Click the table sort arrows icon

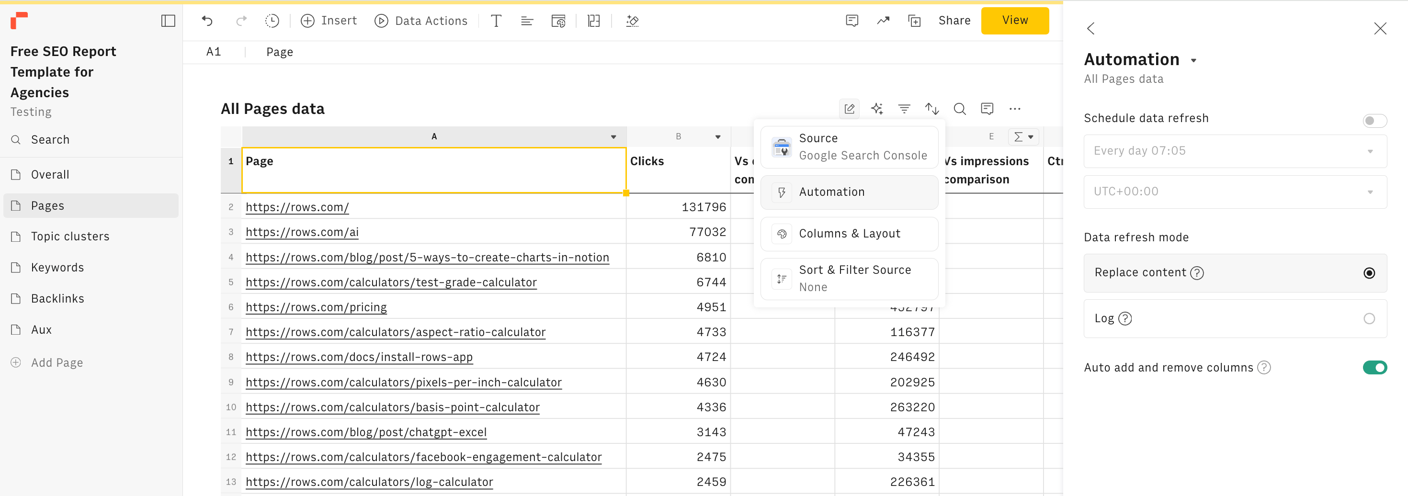pyautogui.click(x=931, y=109)
